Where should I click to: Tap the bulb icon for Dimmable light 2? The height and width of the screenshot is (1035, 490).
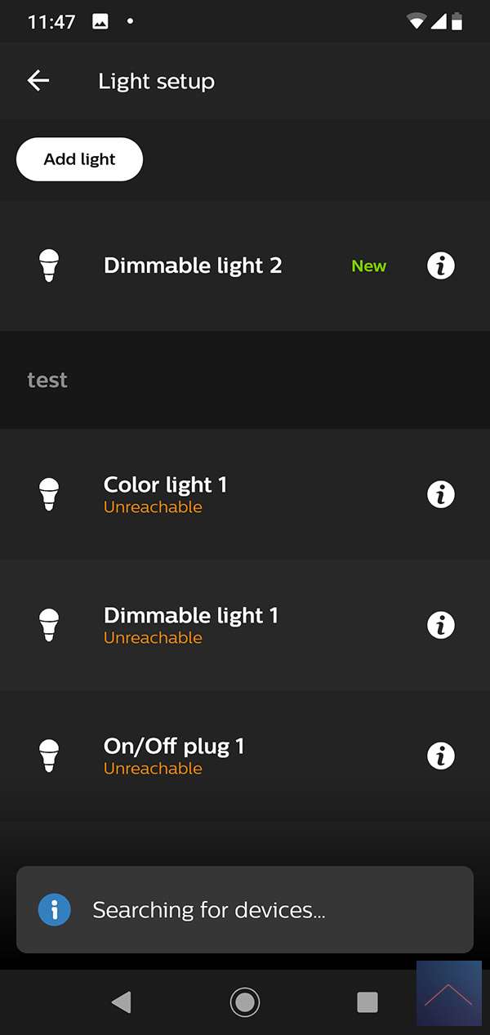49,265
